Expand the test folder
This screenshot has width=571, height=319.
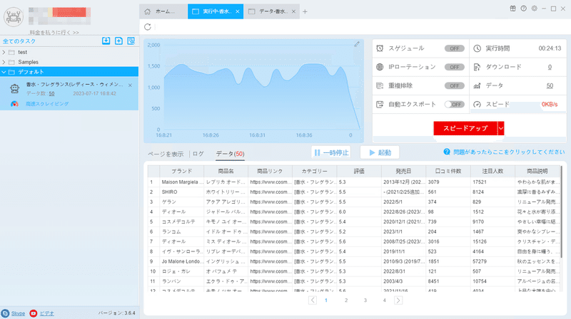click(x=4, y=52)
